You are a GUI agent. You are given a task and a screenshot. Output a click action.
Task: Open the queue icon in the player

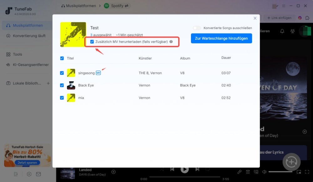click(x=248, y=172)
